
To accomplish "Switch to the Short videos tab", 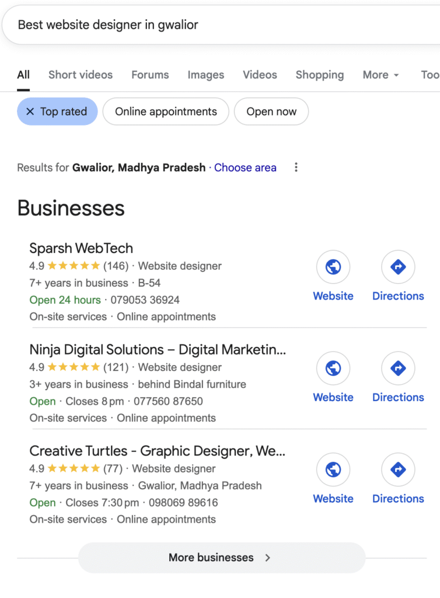I will click(x=81, y=75).
